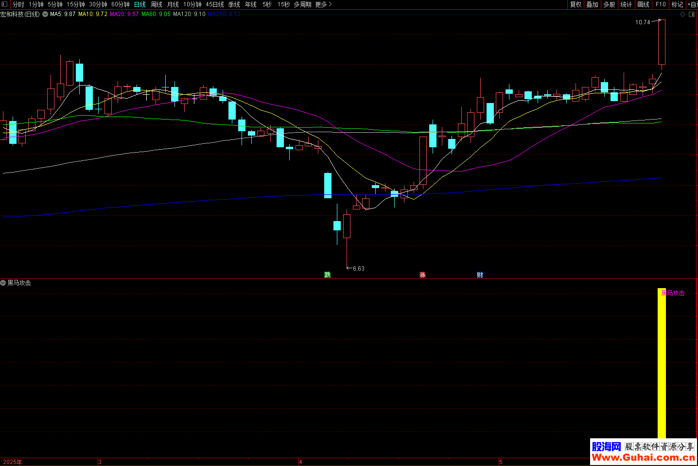Viewport: 698px width, 466px height.
Task: Switch to the 分时 tab
Action: tap(18, 4)
